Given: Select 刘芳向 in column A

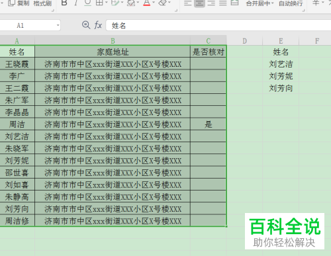Looking at the screenshot, I should tap(17, 208).
